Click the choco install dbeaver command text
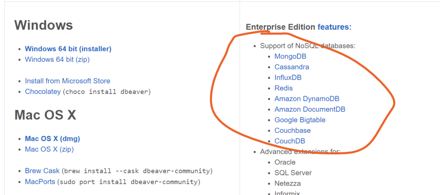440x195 pixels. [107, 92]
